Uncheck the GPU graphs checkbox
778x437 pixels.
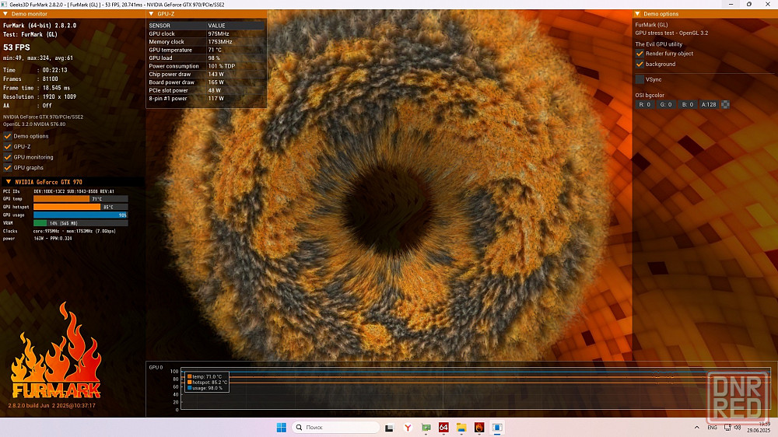tap(8, 168)
